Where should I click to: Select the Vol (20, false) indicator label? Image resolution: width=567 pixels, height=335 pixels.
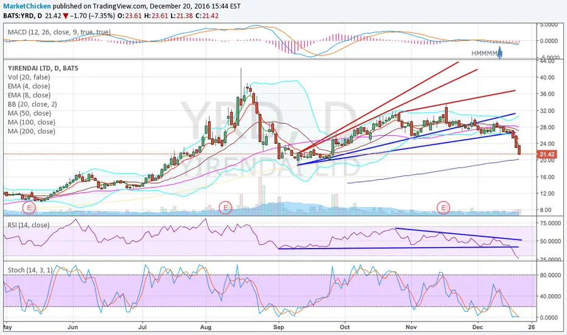point(29,77)
